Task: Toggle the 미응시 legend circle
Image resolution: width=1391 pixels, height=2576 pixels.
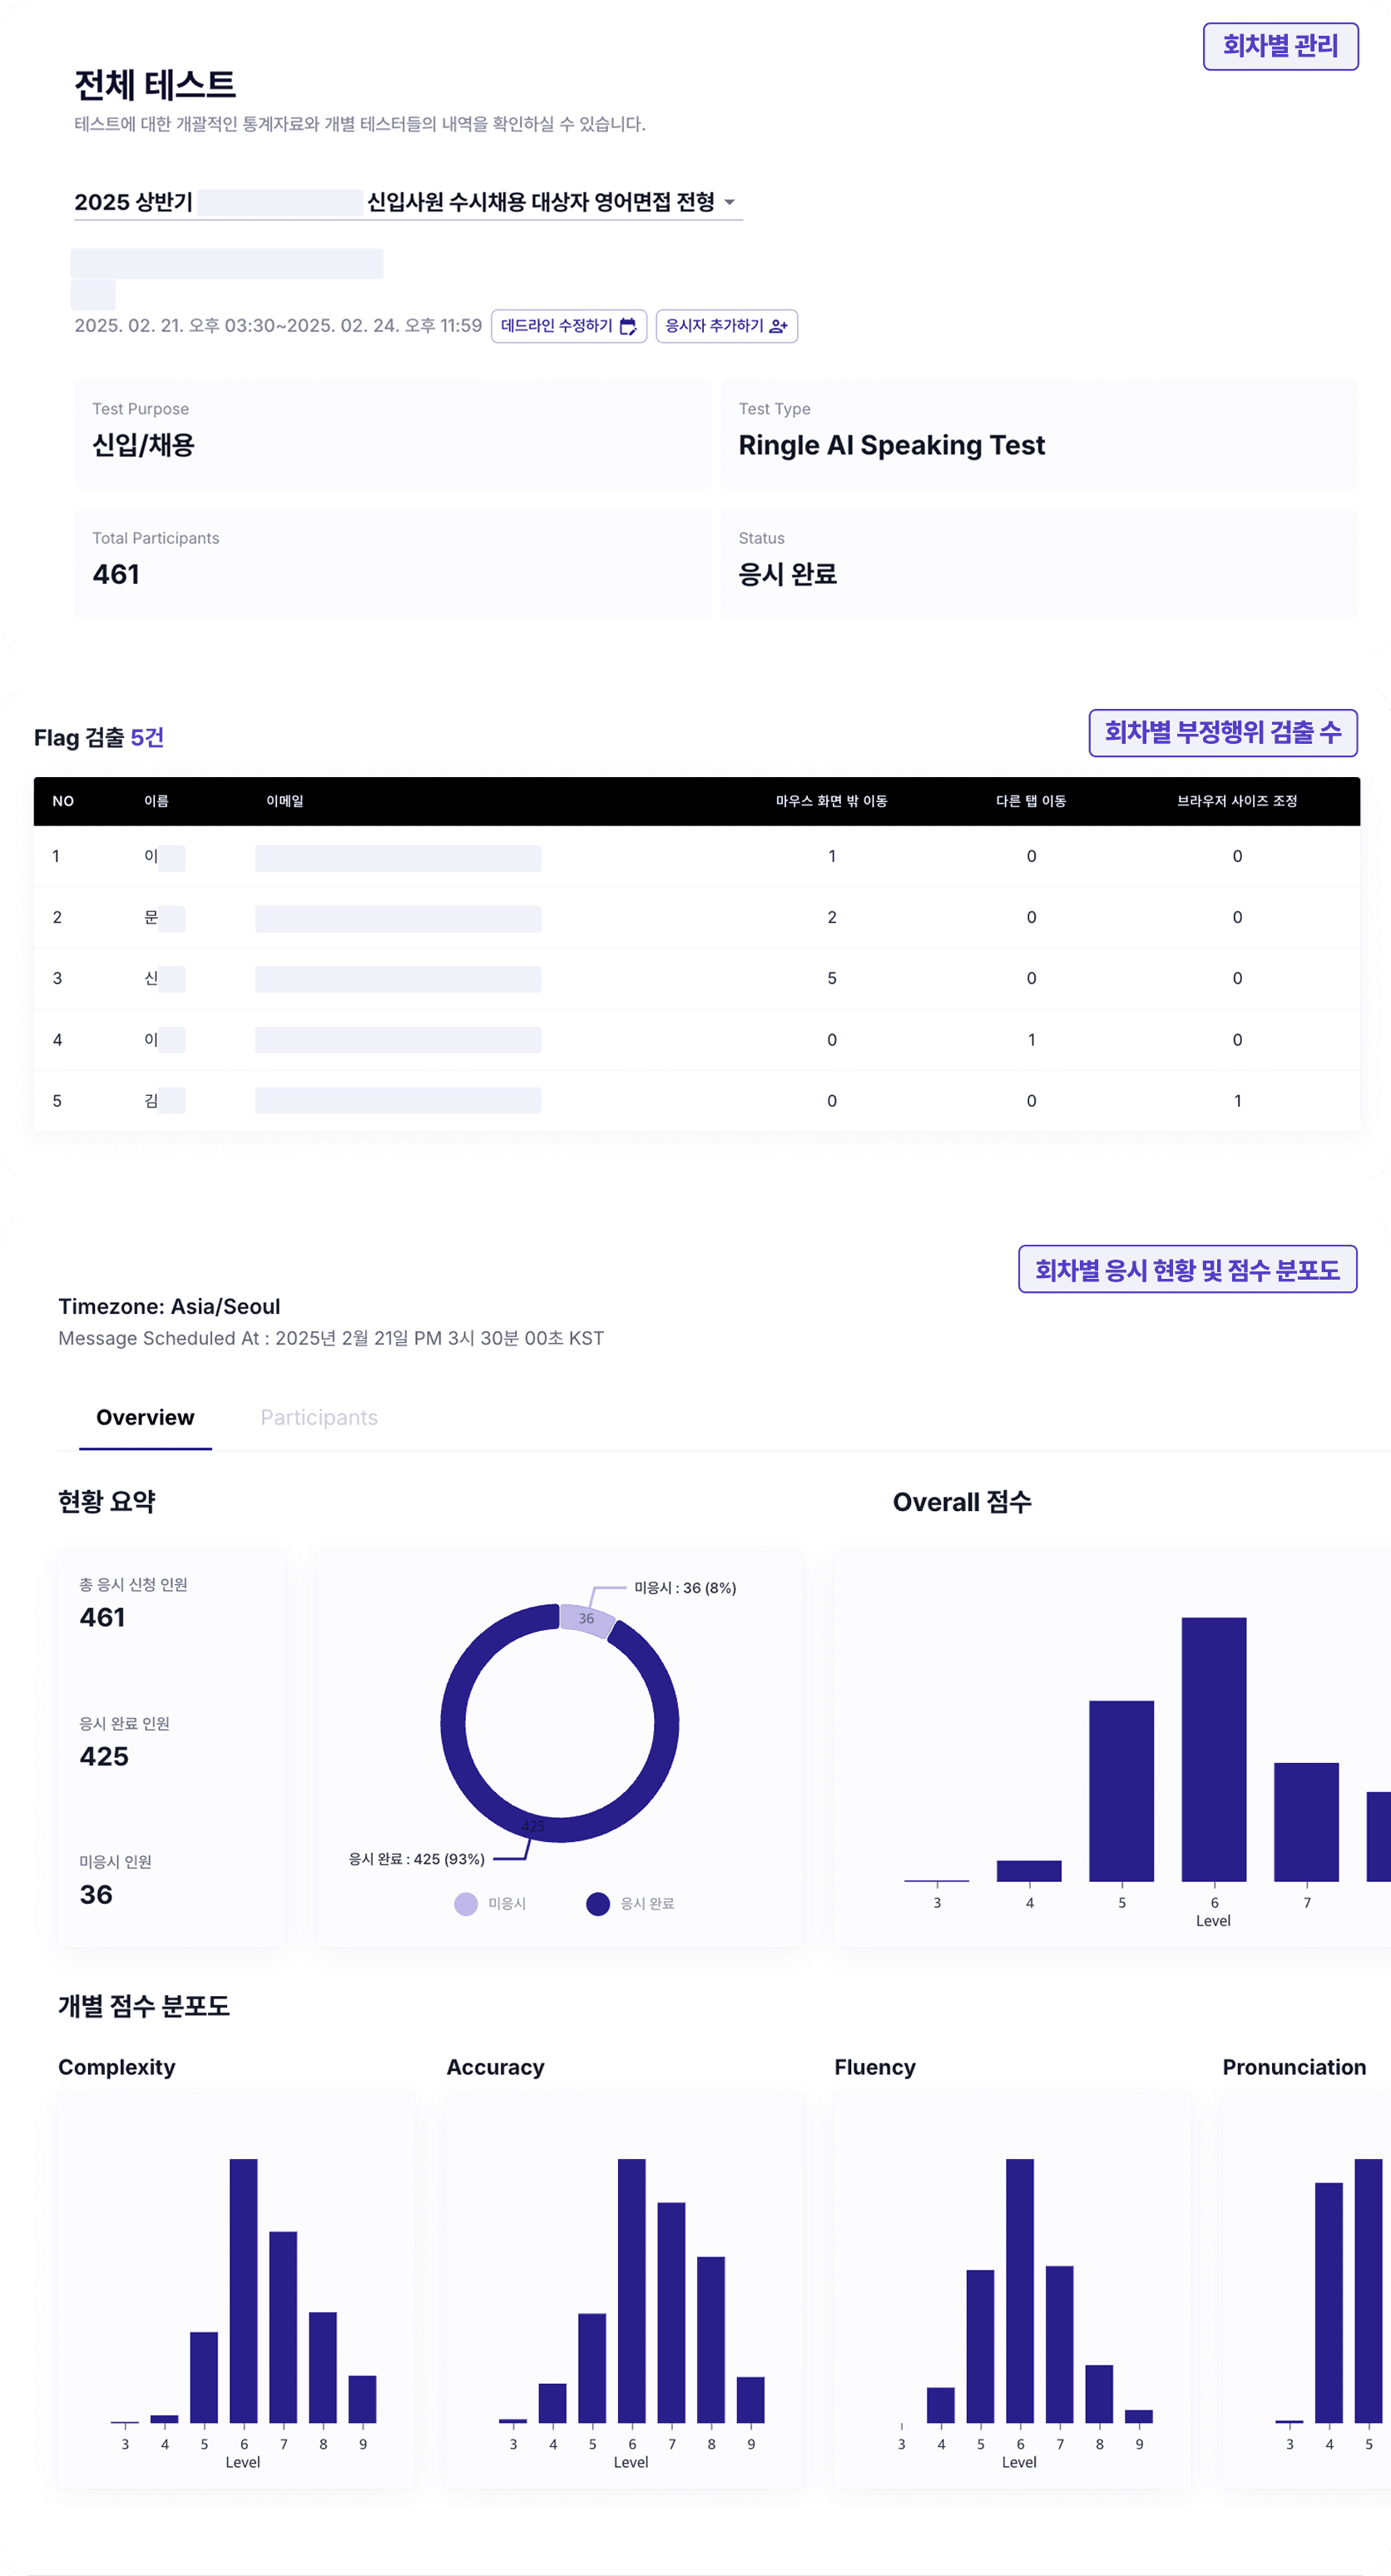Action: (x=466, y=1904)
